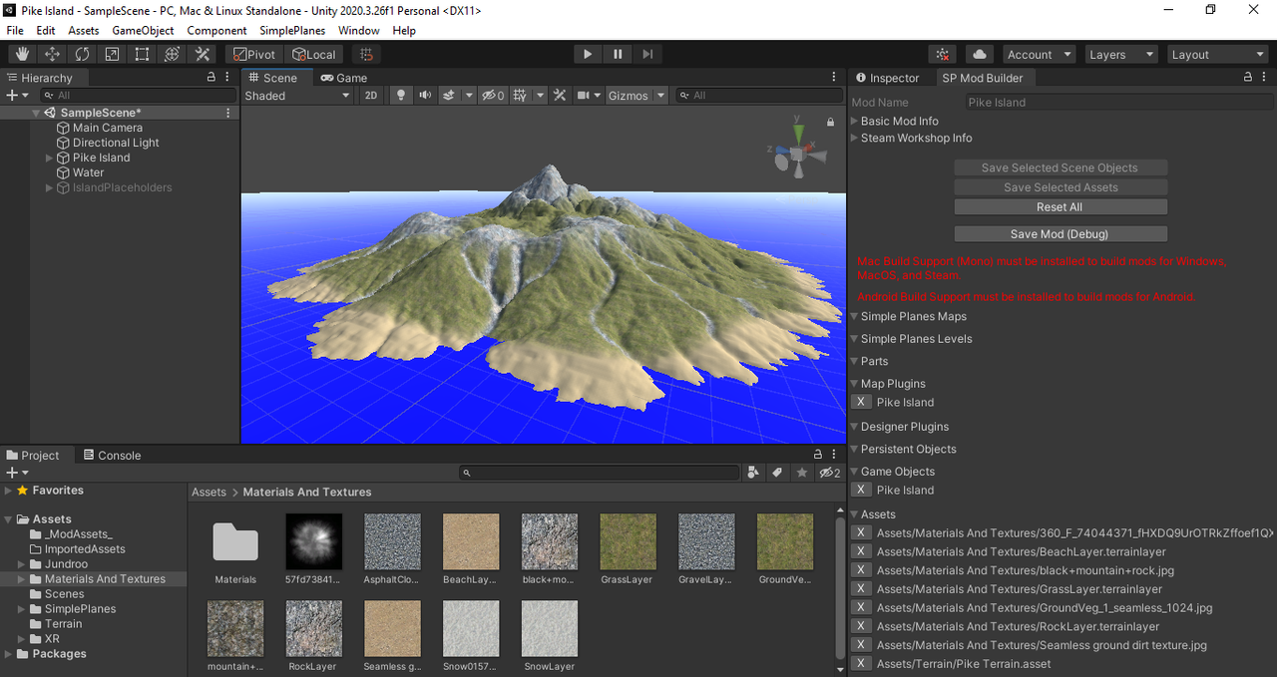Select the SnowLayer asset thumbnail

pyautogui.click(x=549, y=628)
